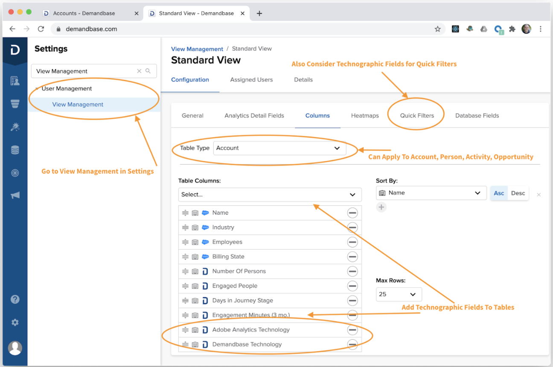Open the funnel icon in the sidebar
The height and width of the screenshot is (367, 553).
[15, 104]
